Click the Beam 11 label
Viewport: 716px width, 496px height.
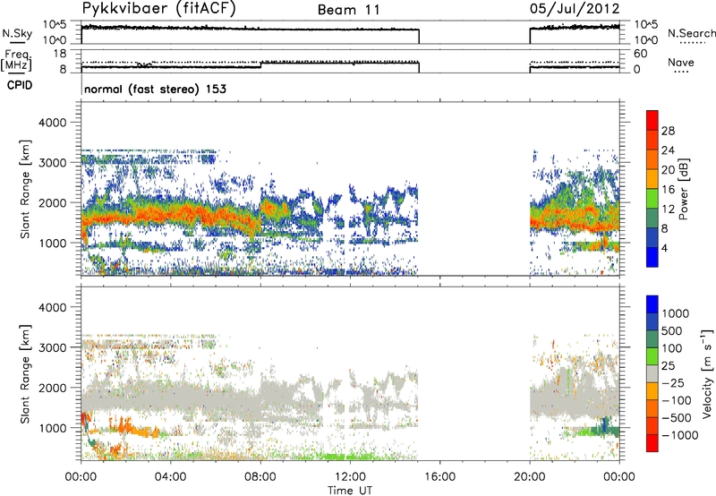click(348, 10)
